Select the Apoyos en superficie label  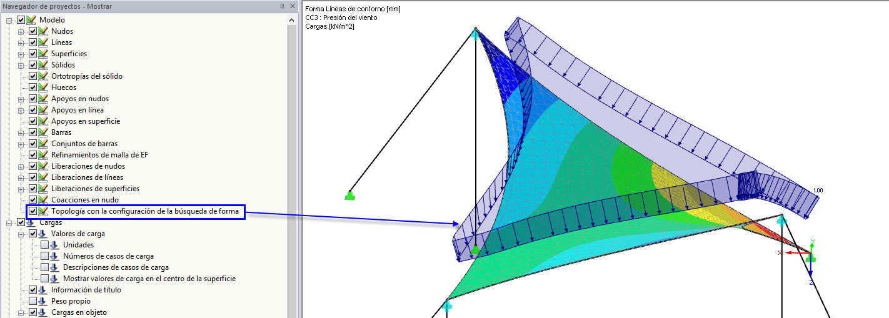86,121
